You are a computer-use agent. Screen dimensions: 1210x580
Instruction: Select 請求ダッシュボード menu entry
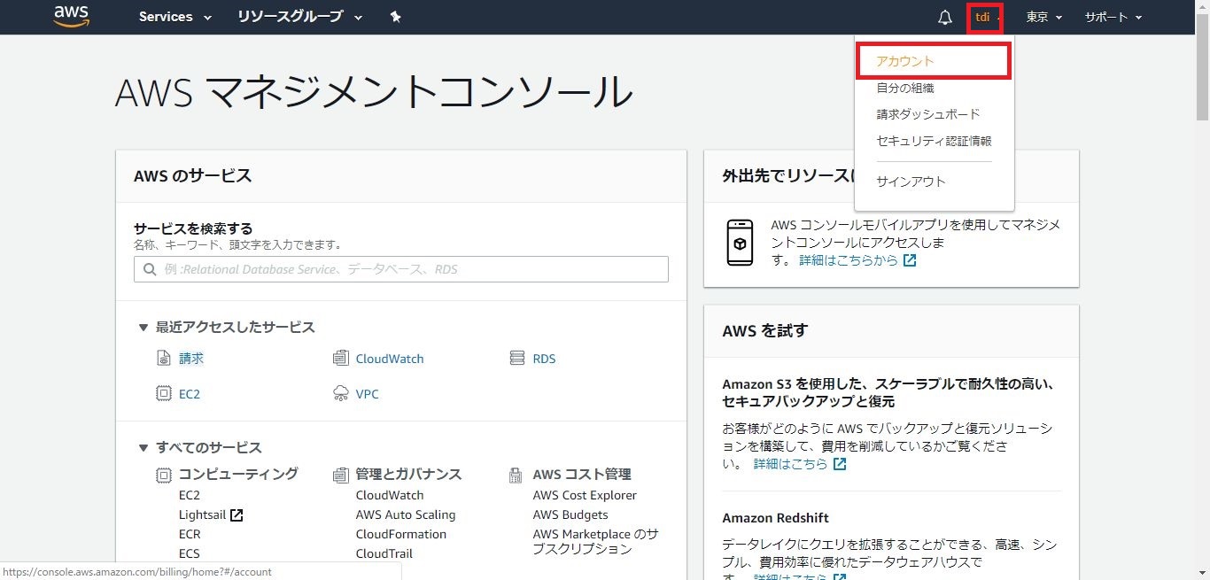pyautogui.click(x=927, y=114)
